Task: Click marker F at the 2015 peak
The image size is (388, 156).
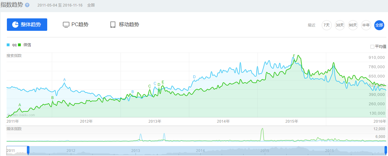Action: (x=294, y=56)
